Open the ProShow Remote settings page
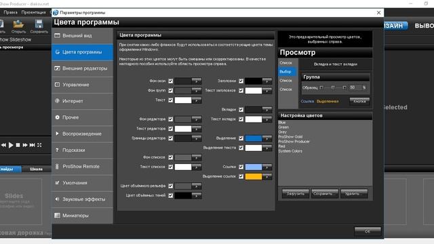434x244 pixels. 82,166
